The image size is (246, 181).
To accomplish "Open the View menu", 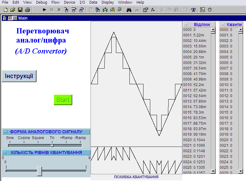I will (28, 2).
